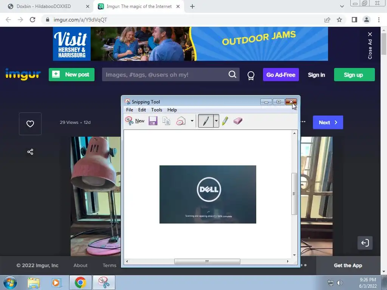Image resolution: width=387 pixels, height=290 pixels.
Task: Click the Sign in link
Action: [316, 75]
